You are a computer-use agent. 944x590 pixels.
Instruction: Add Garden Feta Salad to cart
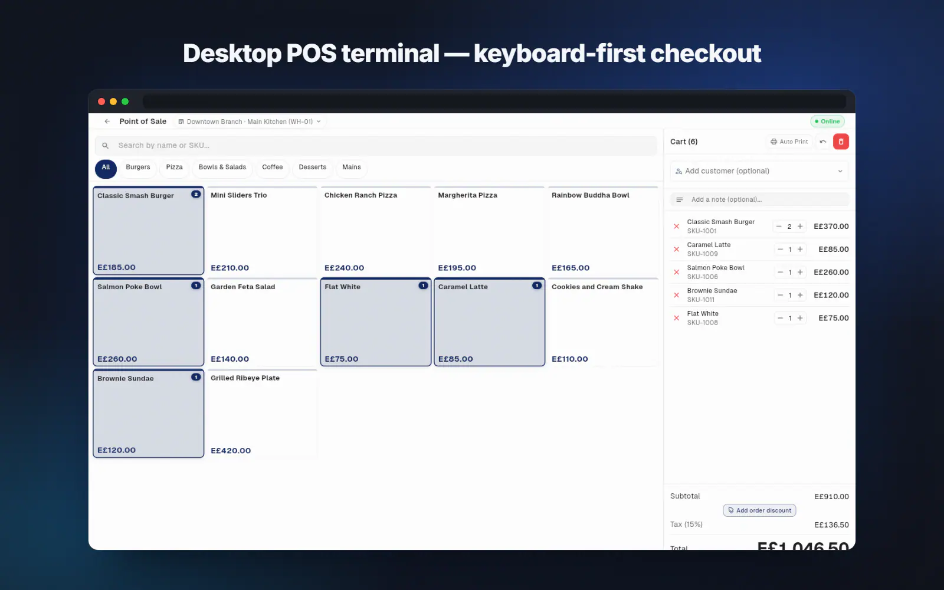click(262, 322)
